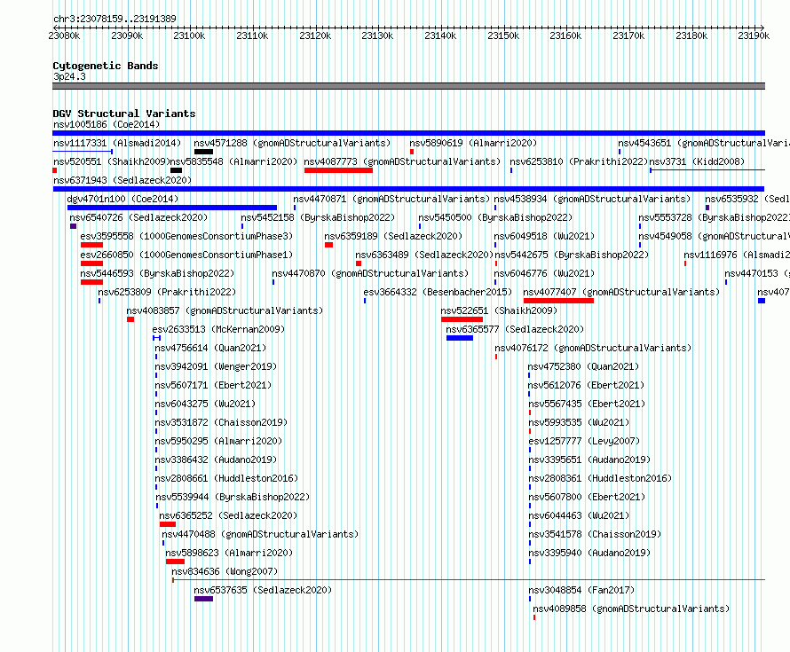Select nsv520551 (Shaikh2009) label
Image resolution: width=790 pixels, height=652 pixels.
click(111, 161)
